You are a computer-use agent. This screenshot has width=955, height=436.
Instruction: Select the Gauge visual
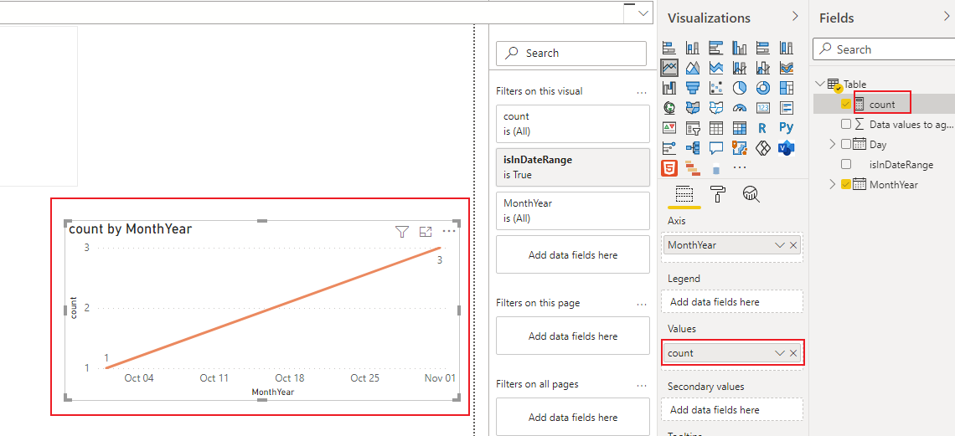(740, 108)
